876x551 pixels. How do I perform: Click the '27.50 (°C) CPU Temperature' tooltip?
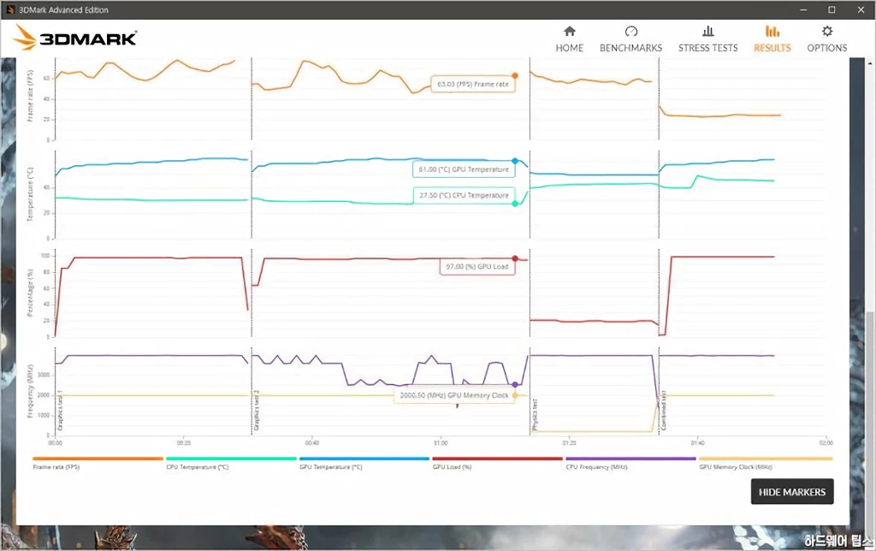[x=464, y=195]
